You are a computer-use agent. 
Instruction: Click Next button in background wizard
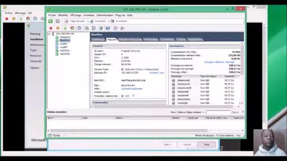[167, 144]
